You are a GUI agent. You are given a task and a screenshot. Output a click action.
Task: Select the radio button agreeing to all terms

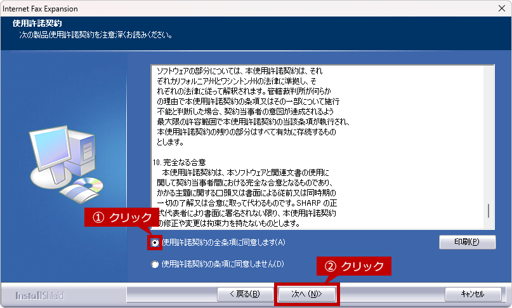155,242
